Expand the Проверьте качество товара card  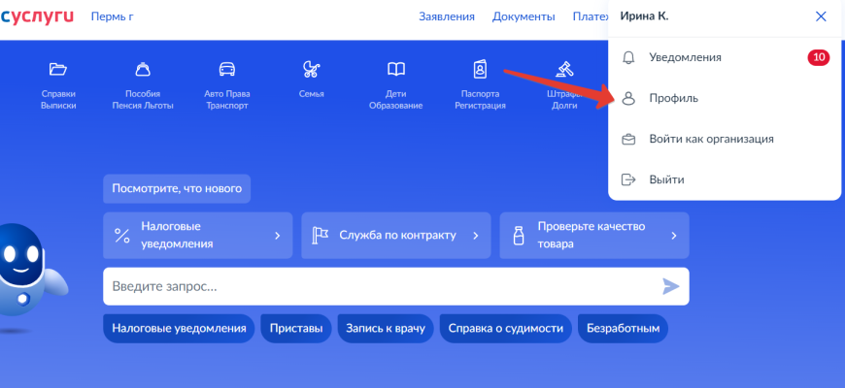click(593, 236)
